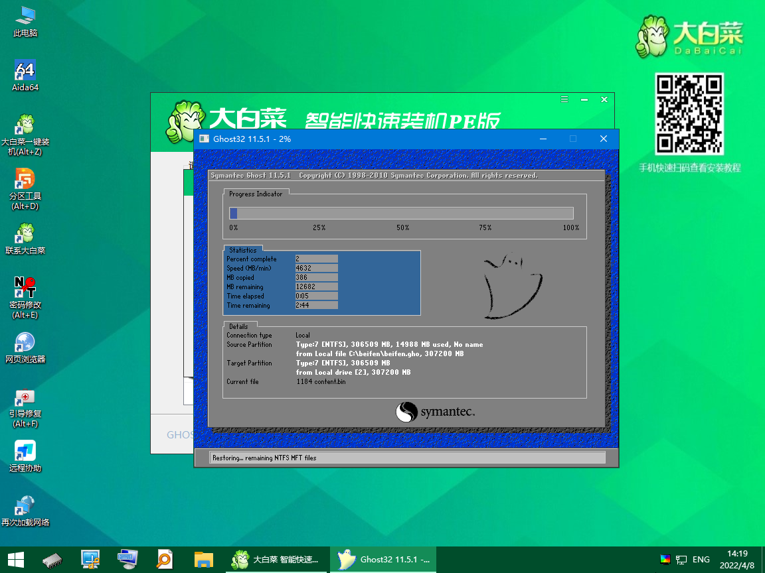Click the 大白菜 cabbage logo in installer window
This screenshot has height=573, width=765.
[185, 122]
